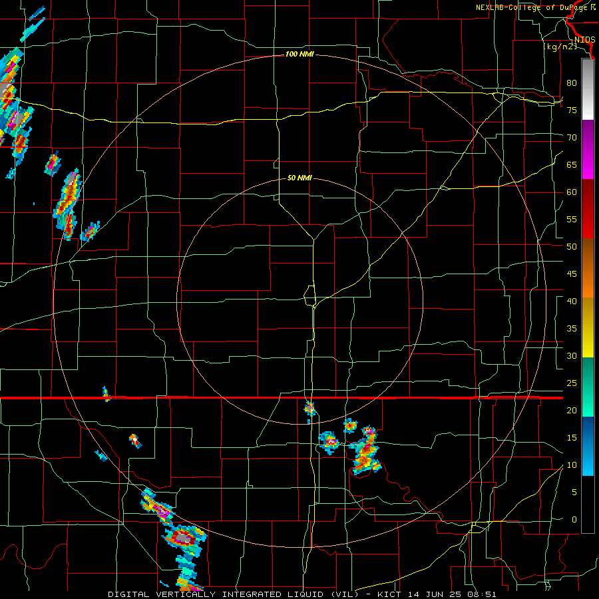Click the 60 value on the scale
Image resolution: width=599 pixels, height=599 pixels.
pyautogui.click(x=572, y=192)
